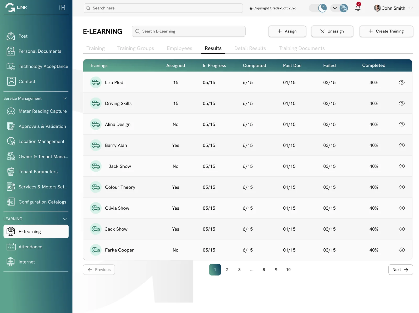Open the Attendance calendar icon

[x=11, y=247]
